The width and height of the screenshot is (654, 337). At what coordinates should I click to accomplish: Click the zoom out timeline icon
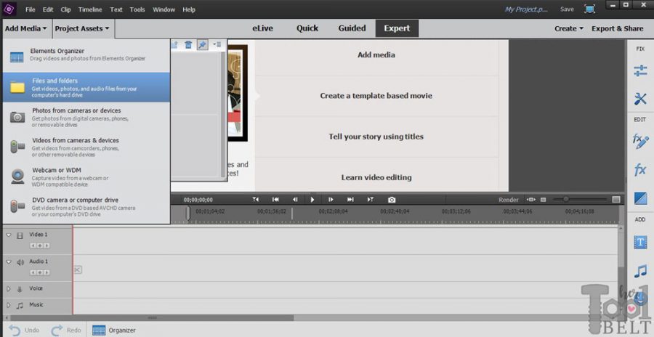pyautogui.click(x=543, y=200)
